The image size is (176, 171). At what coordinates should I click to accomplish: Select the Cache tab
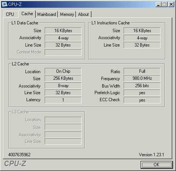click(x=27, y=14)
